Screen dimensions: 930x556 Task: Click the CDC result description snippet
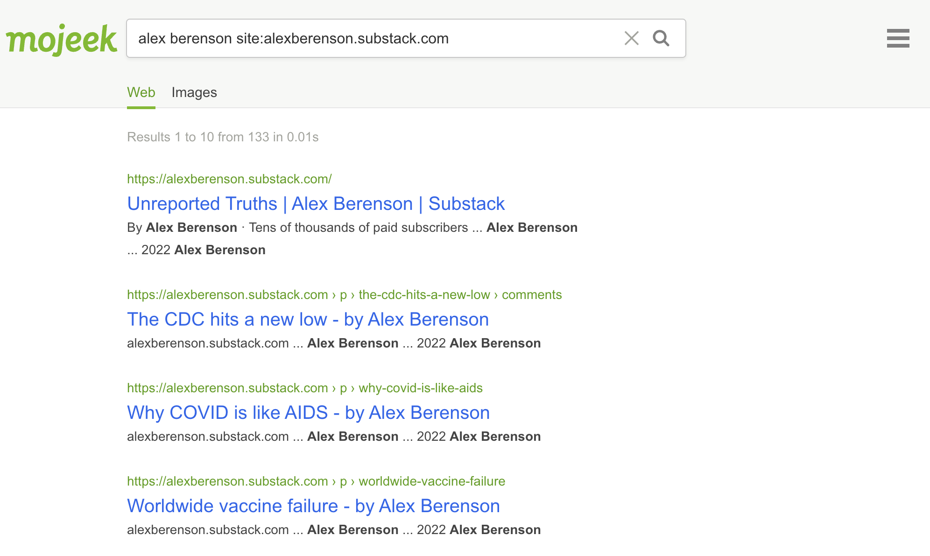[x=334, y=343]
